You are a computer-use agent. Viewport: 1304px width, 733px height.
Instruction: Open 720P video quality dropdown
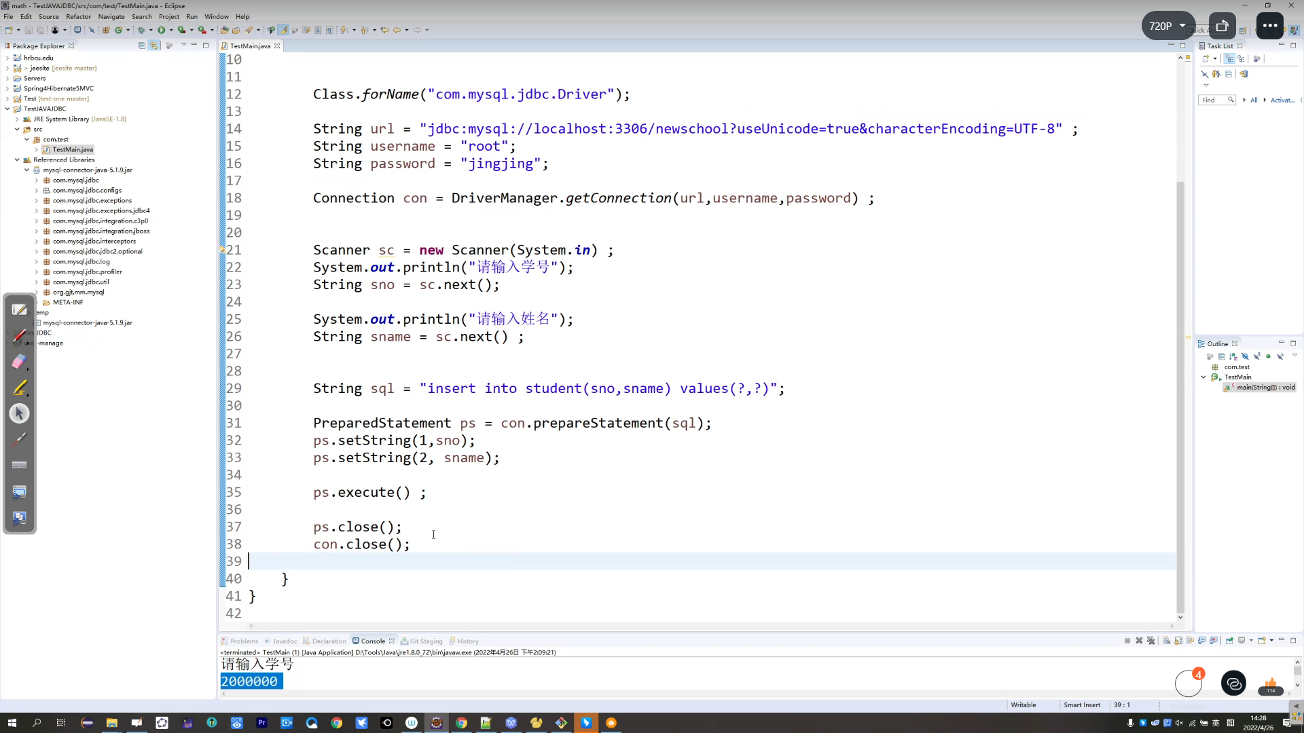tap(1167, 26)
